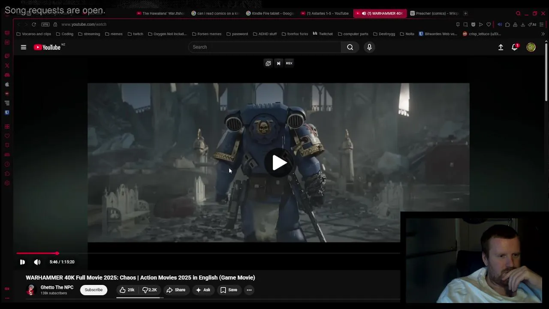Screen dimensions: 549x309
Task: Open the Opera sidebar settings gear
Action: click(x=7, y=183)
